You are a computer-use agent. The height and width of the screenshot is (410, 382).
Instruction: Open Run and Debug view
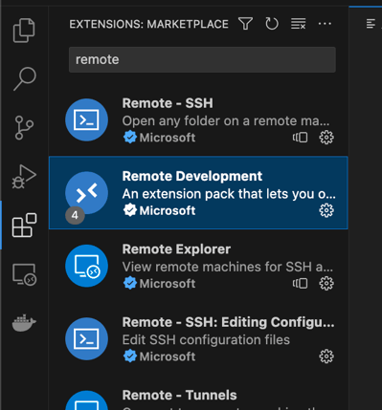(x=24, y=176)
